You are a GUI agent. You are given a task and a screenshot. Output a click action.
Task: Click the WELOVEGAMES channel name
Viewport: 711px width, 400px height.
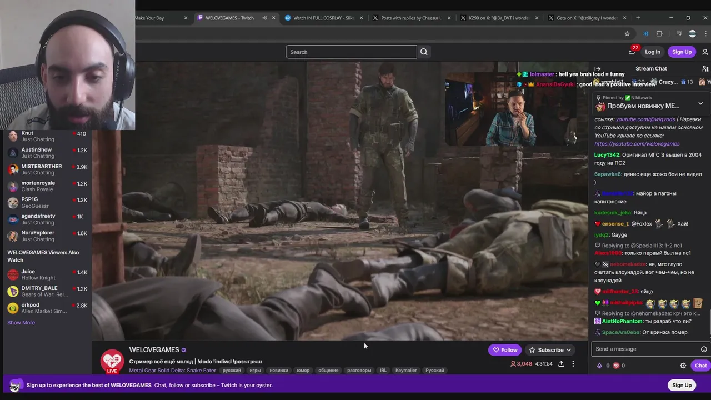[x=154, y=350]
